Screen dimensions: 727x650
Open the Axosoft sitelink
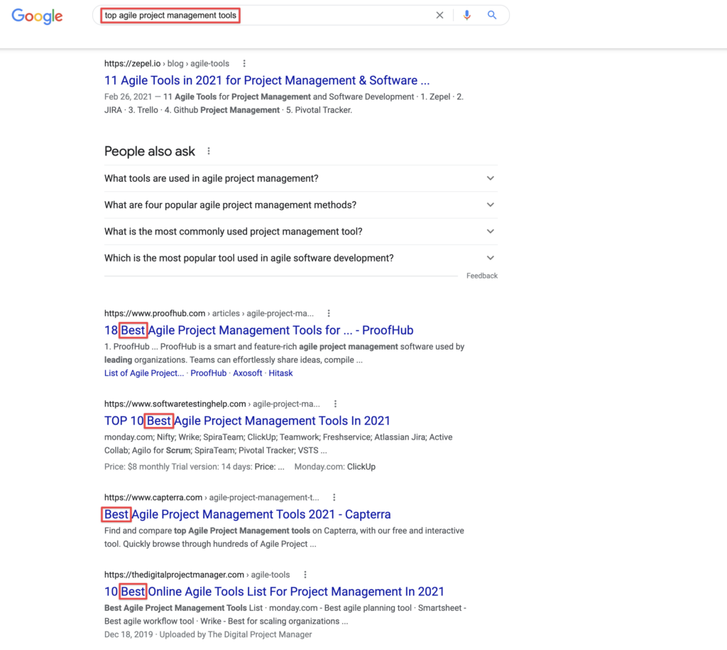[x=248, y=374]
